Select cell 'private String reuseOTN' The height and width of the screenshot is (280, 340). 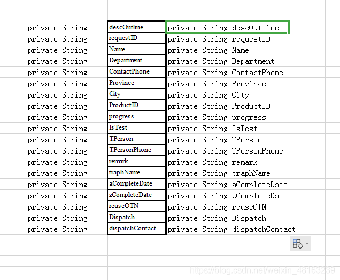(x=227, y=206)
